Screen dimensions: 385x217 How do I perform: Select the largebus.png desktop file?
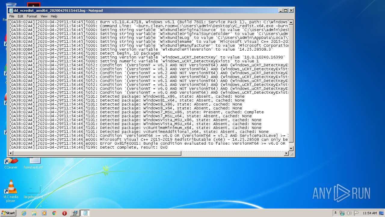click(33, 191)
